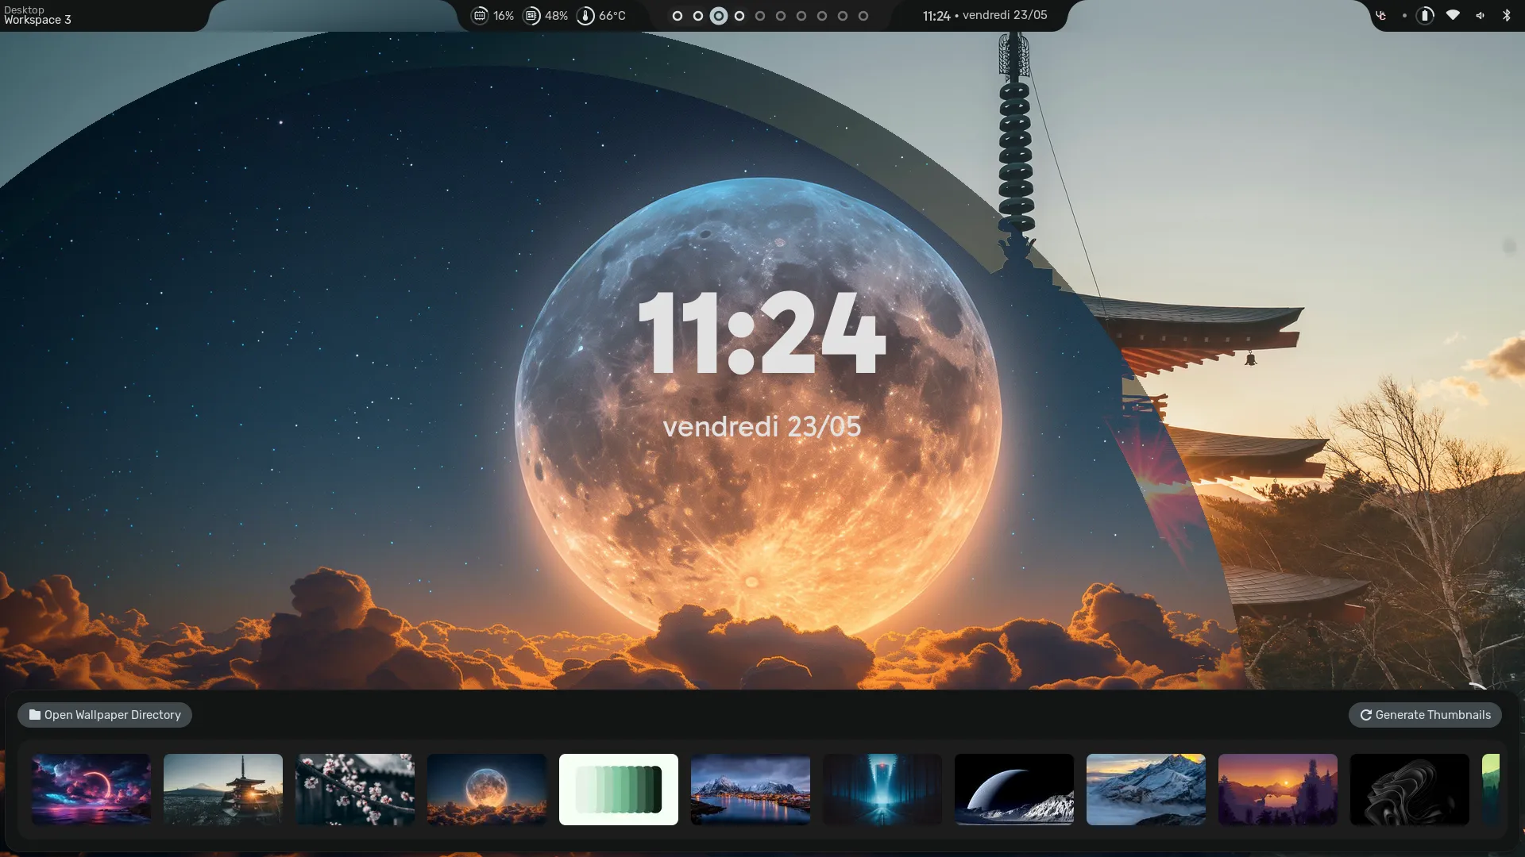Click the 48% CPU usage text

click(556, 16)
